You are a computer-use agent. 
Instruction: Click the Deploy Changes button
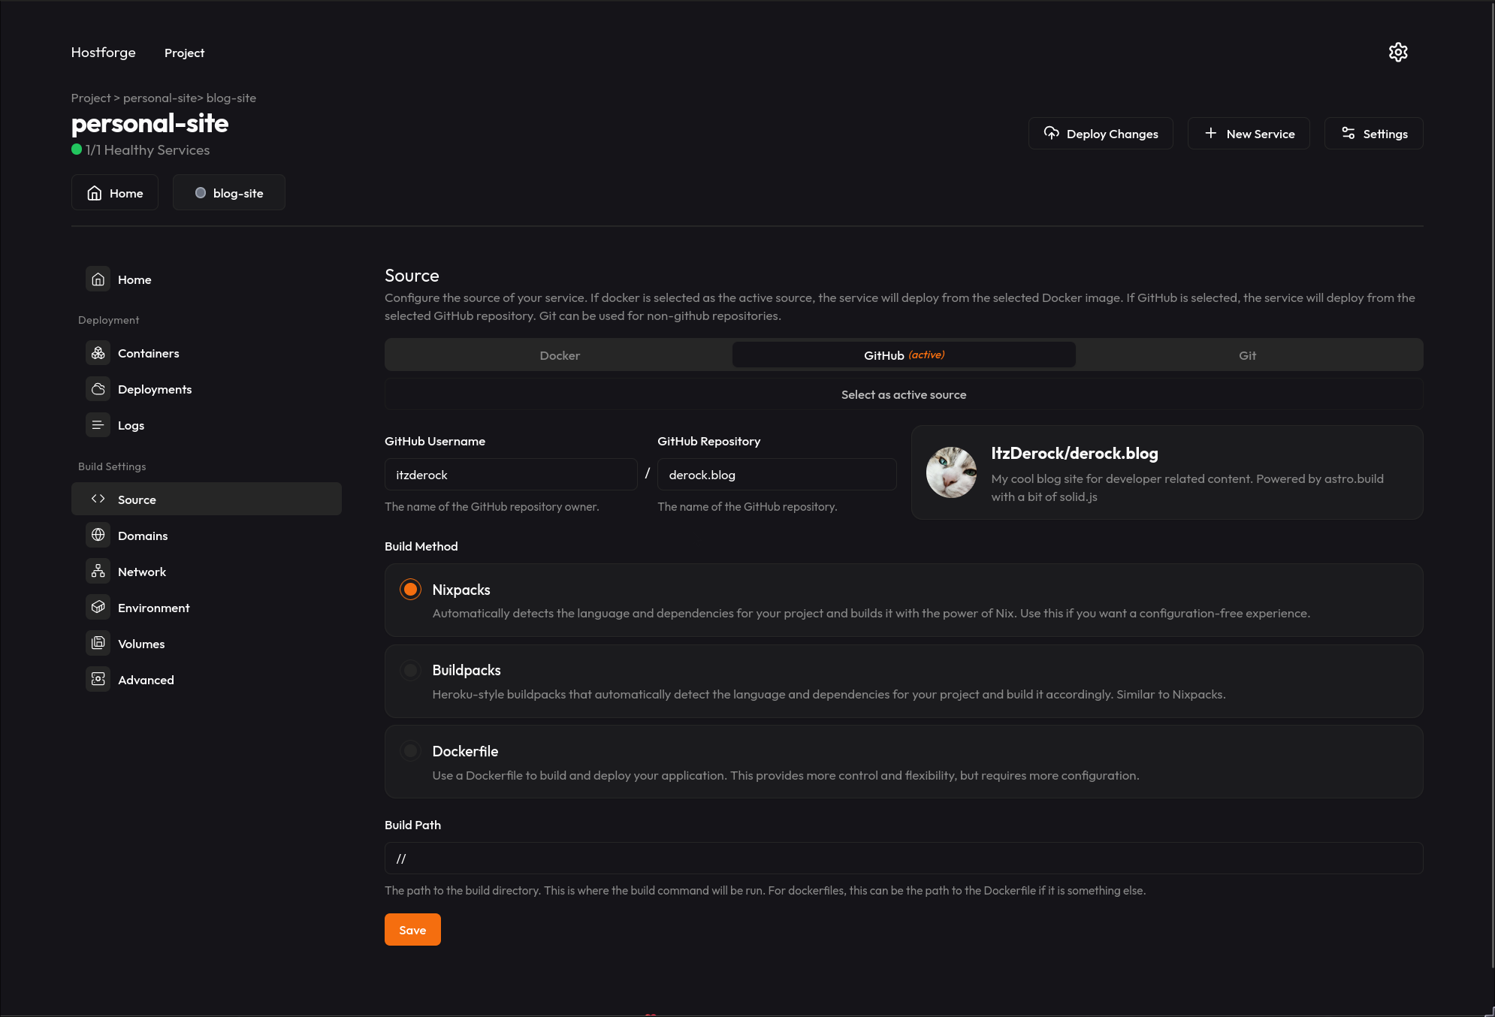(x=1101, y=134)
